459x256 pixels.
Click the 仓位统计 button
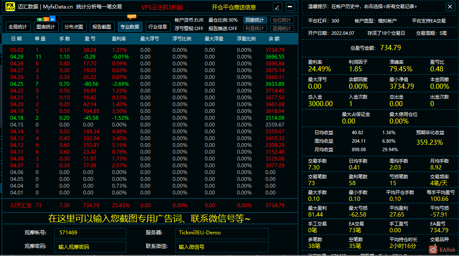(282, 20)
